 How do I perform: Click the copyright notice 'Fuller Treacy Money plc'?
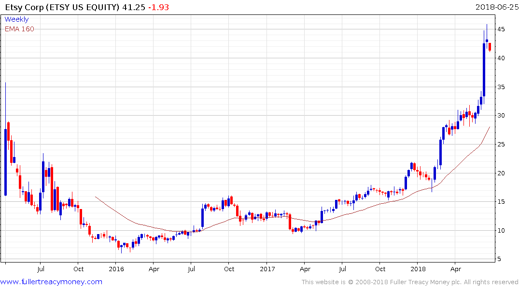pyautogui.click(x=425, y=282)
